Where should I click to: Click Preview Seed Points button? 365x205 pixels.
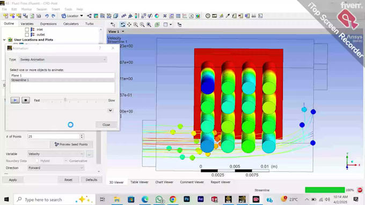pos(71,144)
